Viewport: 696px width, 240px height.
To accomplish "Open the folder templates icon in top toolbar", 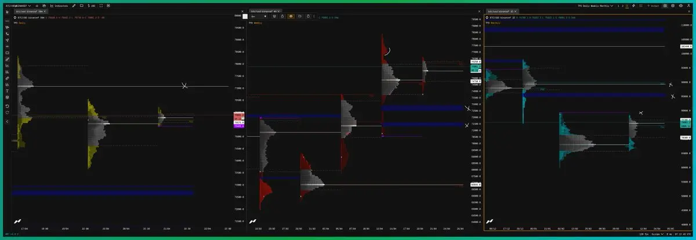I will pos(82,6).
